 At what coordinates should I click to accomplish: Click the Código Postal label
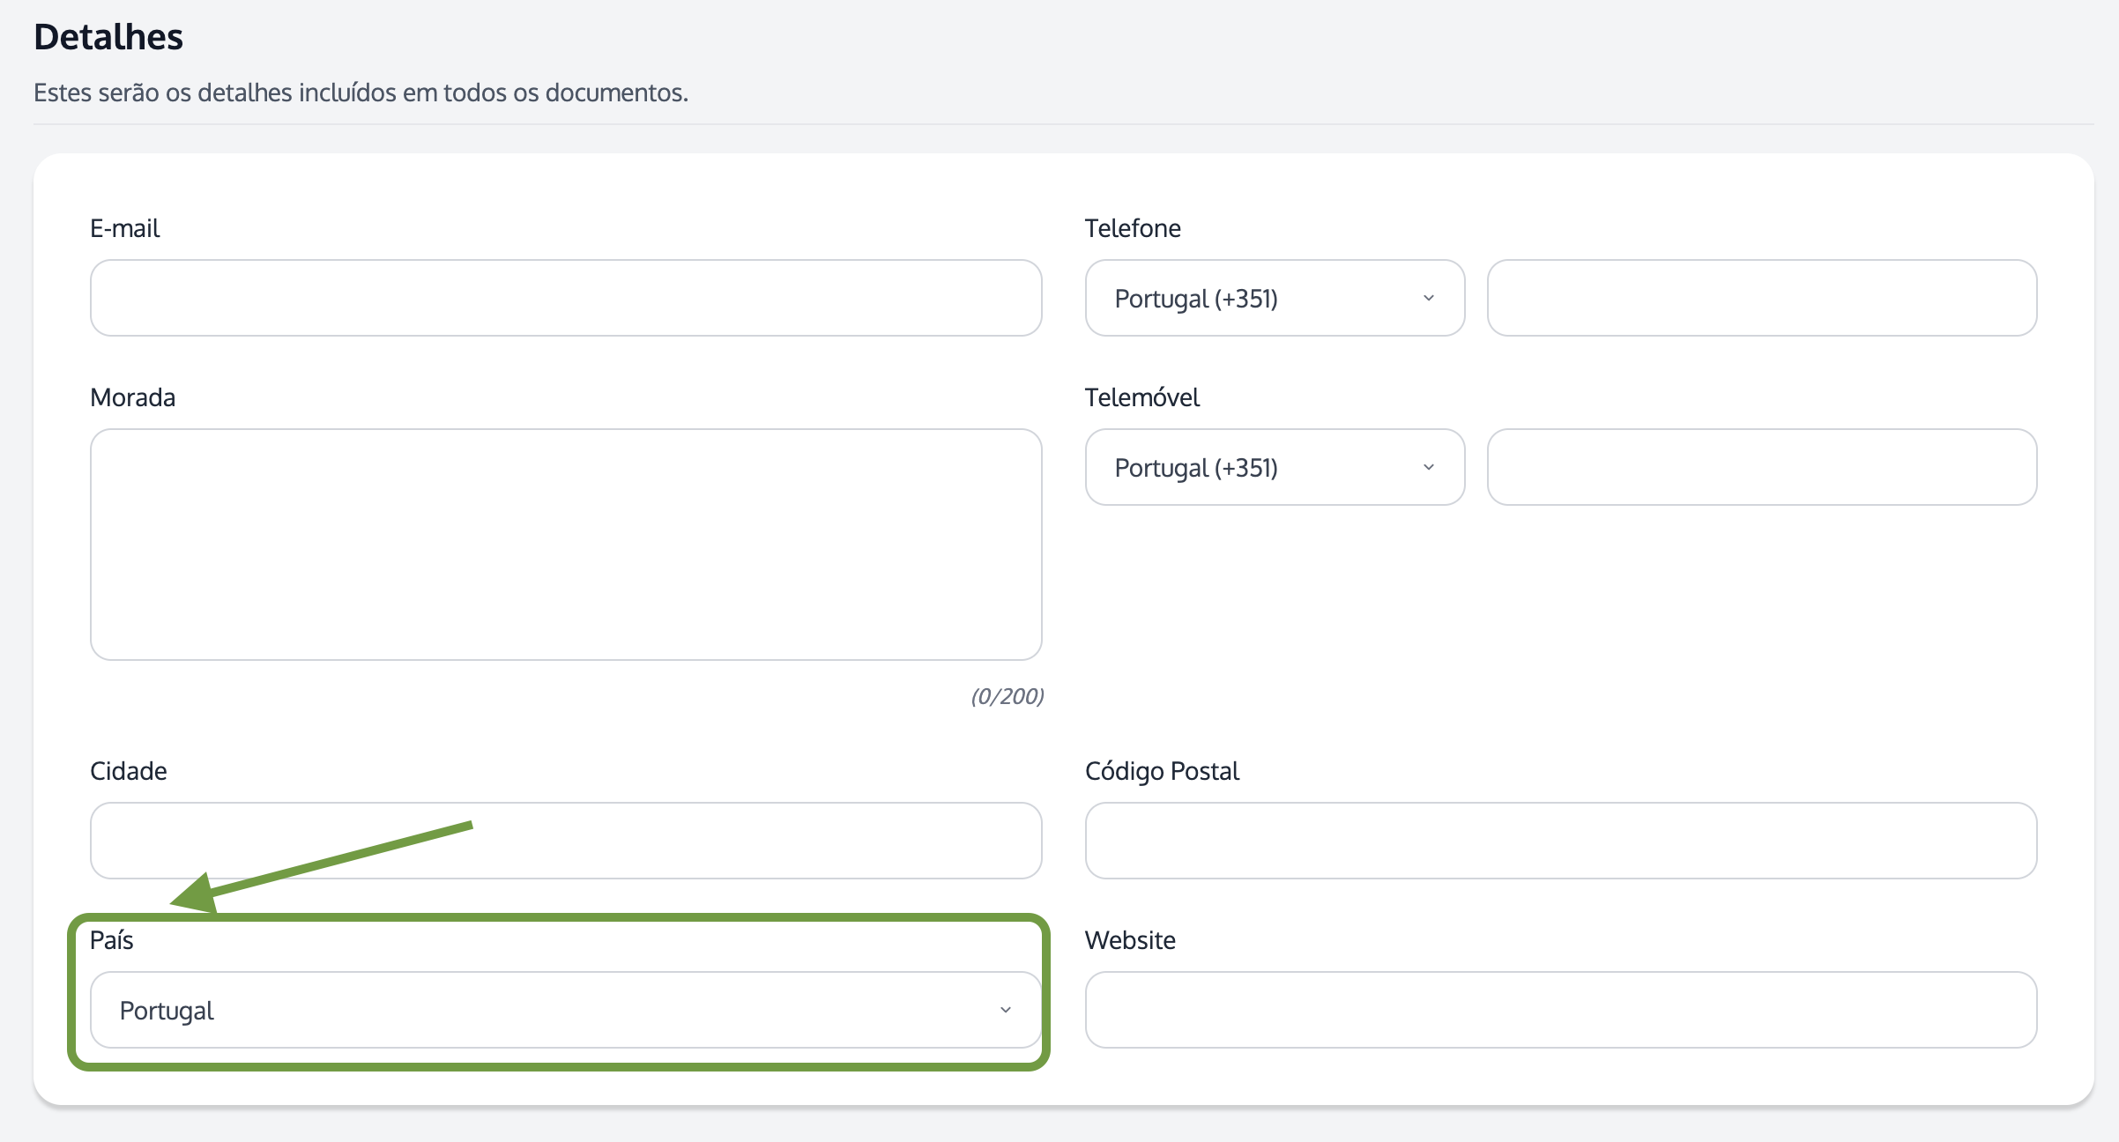tap(1161, 771)
